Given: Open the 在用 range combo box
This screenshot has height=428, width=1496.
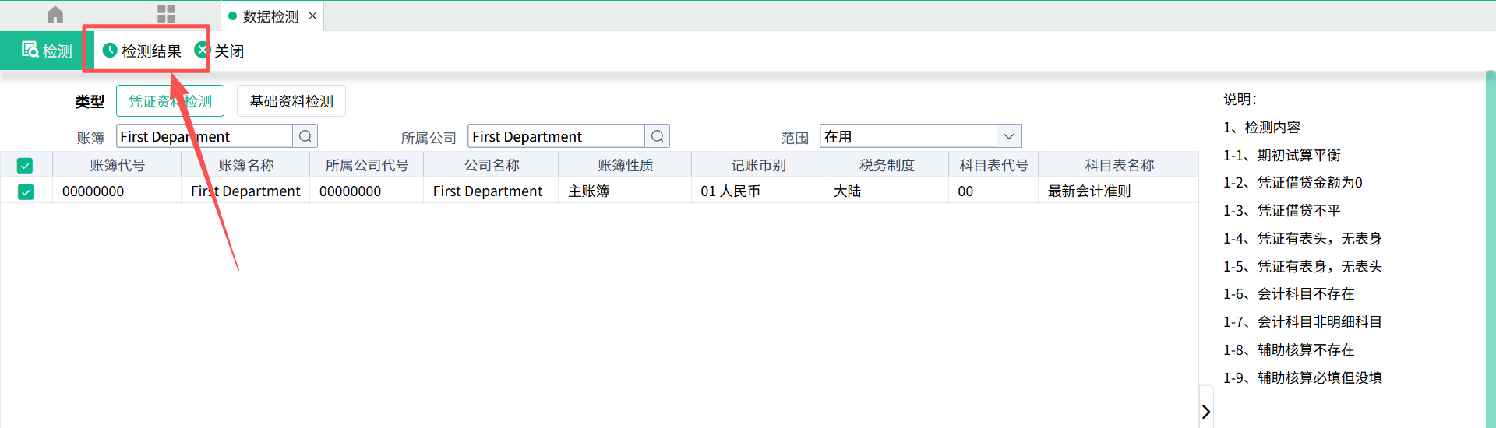Looking at the screenshot, I should pos(908,136).
